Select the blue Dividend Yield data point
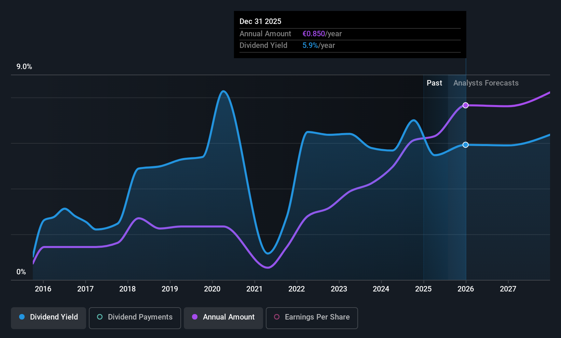This screenshot has height=338, width=561. tap(466, 145)
